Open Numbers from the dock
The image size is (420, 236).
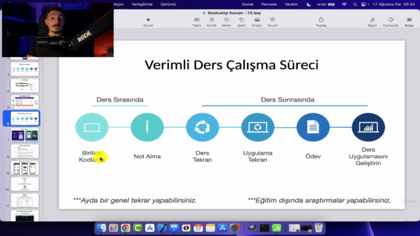pyautogui.click(x=276, y=228)
